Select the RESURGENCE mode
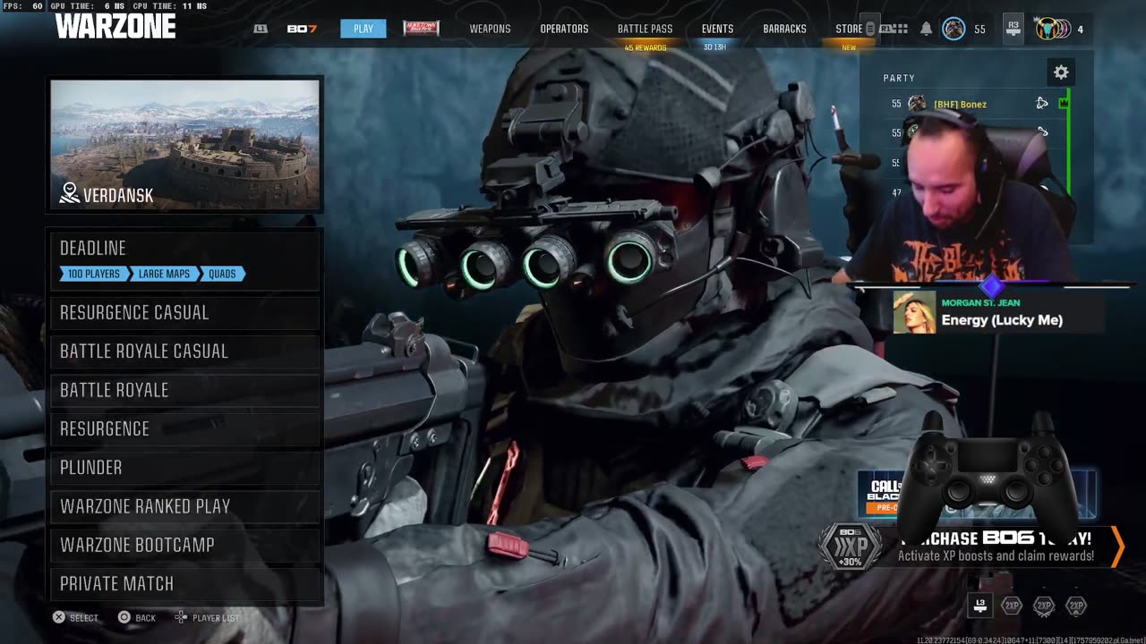The height and width of the screenshot is (644, 1146). (185, 428)
